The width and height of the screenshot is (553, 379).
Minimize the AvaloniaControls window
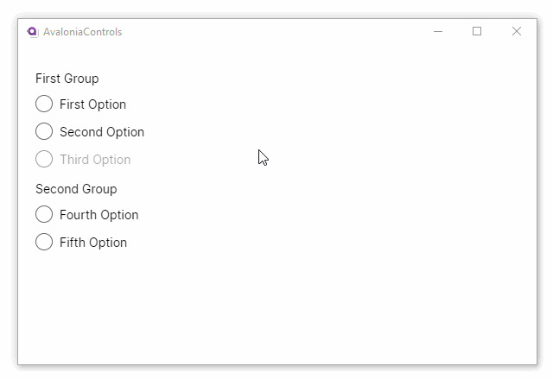[x=438, y=32]
